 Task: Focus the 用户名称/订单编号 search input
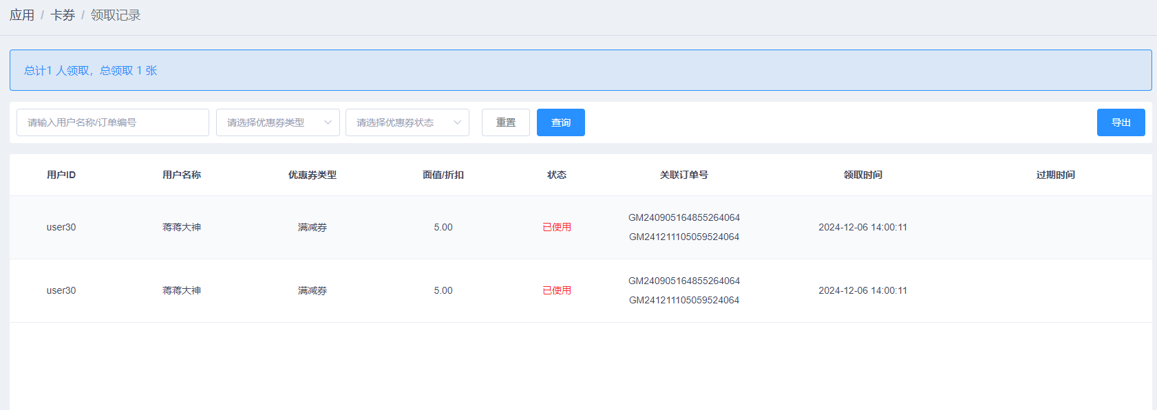[113, 122]
